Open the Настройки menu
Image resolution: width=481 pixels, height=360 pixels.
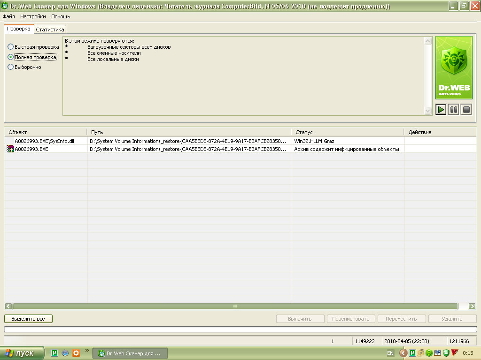33,16
